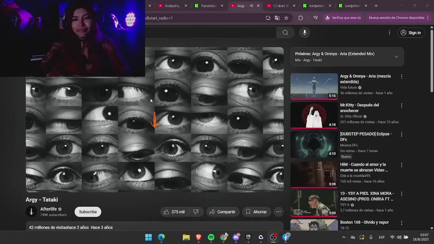Open options menu for Mr.Kitty video

401,105
